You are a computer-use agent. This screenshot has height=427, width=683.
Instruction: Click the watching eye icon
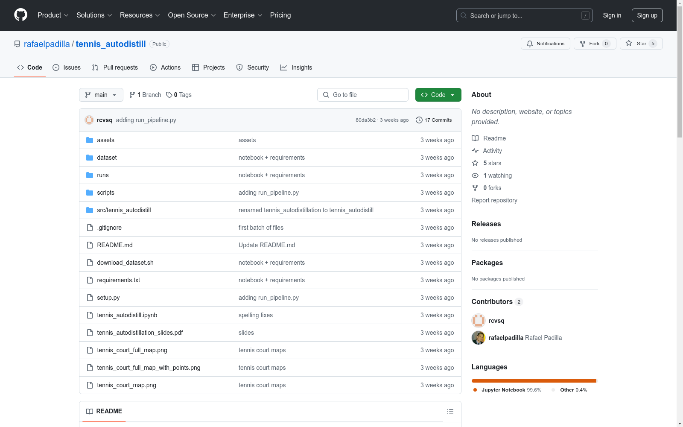[x=475, y=175]
